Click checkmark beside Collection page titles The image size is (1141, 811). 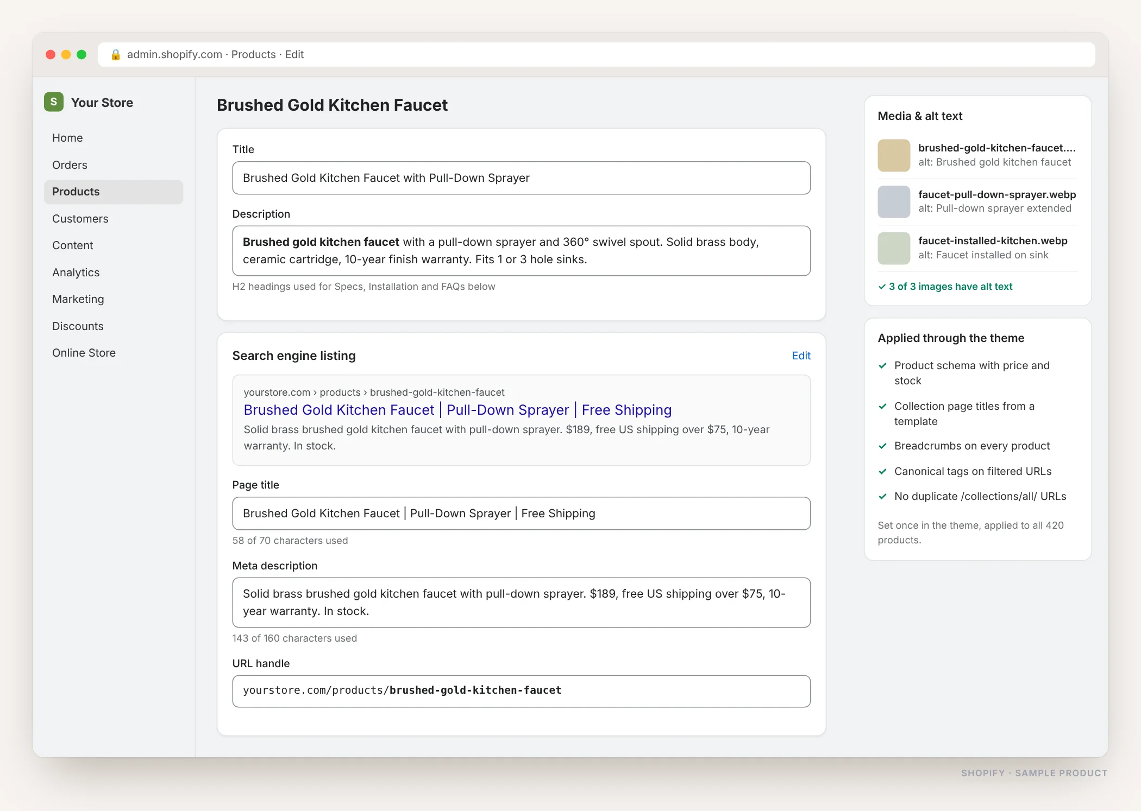point(883,406)
